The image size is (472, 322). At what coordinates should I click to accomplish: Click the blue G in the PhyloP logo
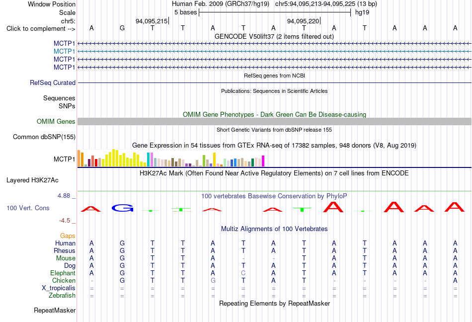[122, 208]
